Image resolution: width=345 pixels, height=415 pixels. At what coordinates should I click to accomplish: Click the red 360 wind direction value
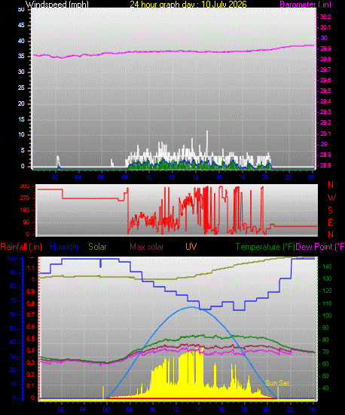(x=25, y=186)
